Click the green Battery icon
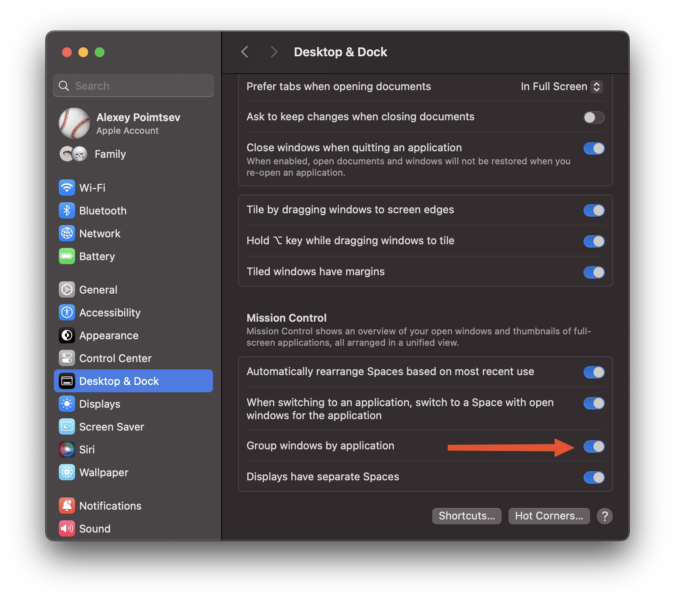 pyautogui.click(x=67, y=256)
